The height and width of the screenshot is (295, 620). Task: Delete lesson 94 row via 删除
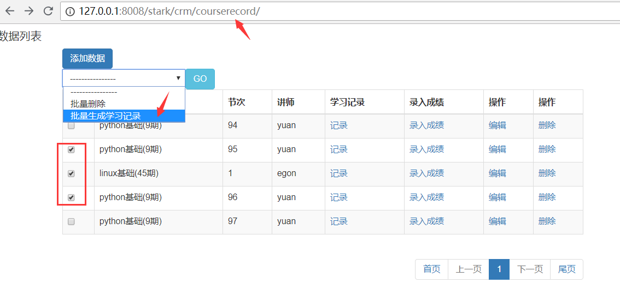coord(547,125)
